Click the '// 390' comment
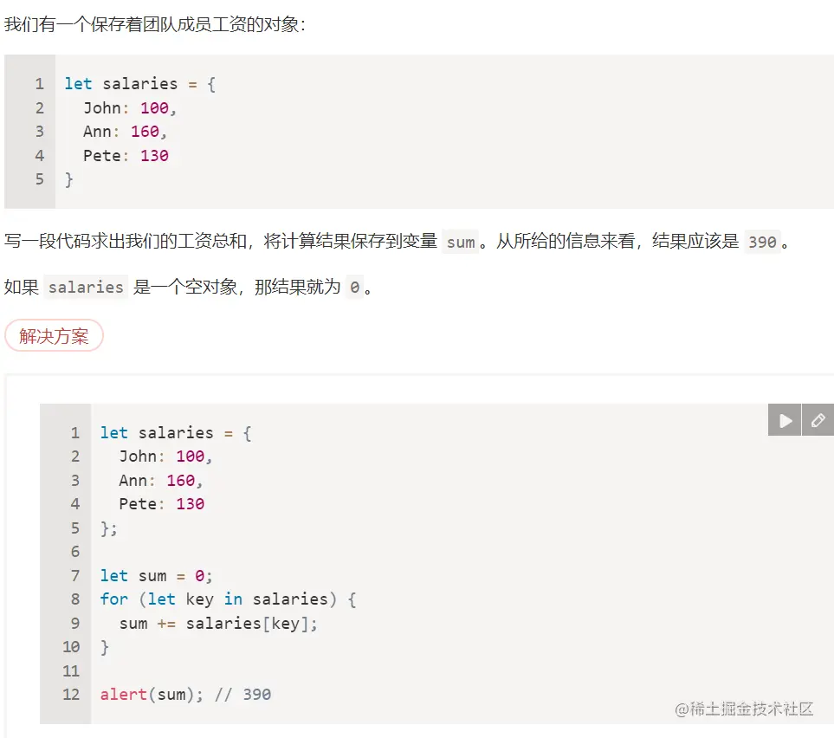Viewport: 834px width, 738px height. pyautogui.click(x=243, y=695)
